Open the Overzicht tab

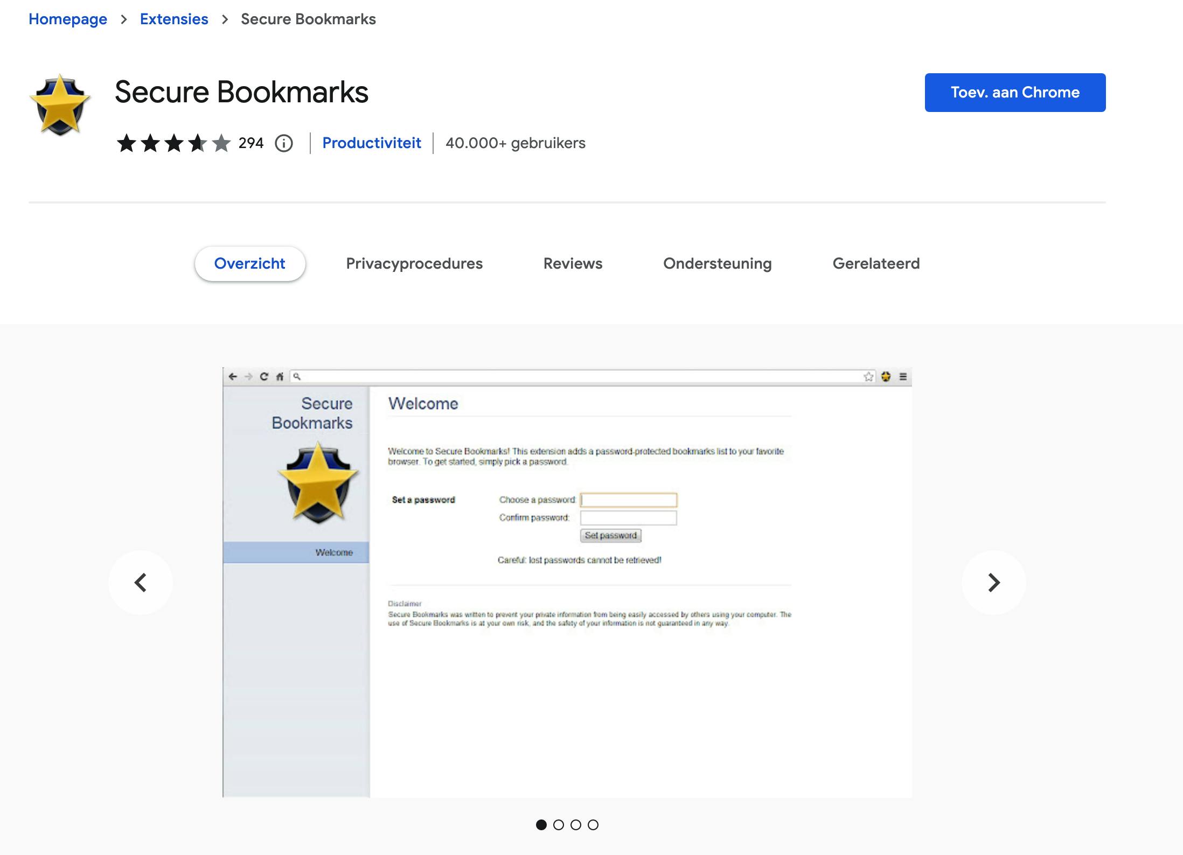(250, 263)
